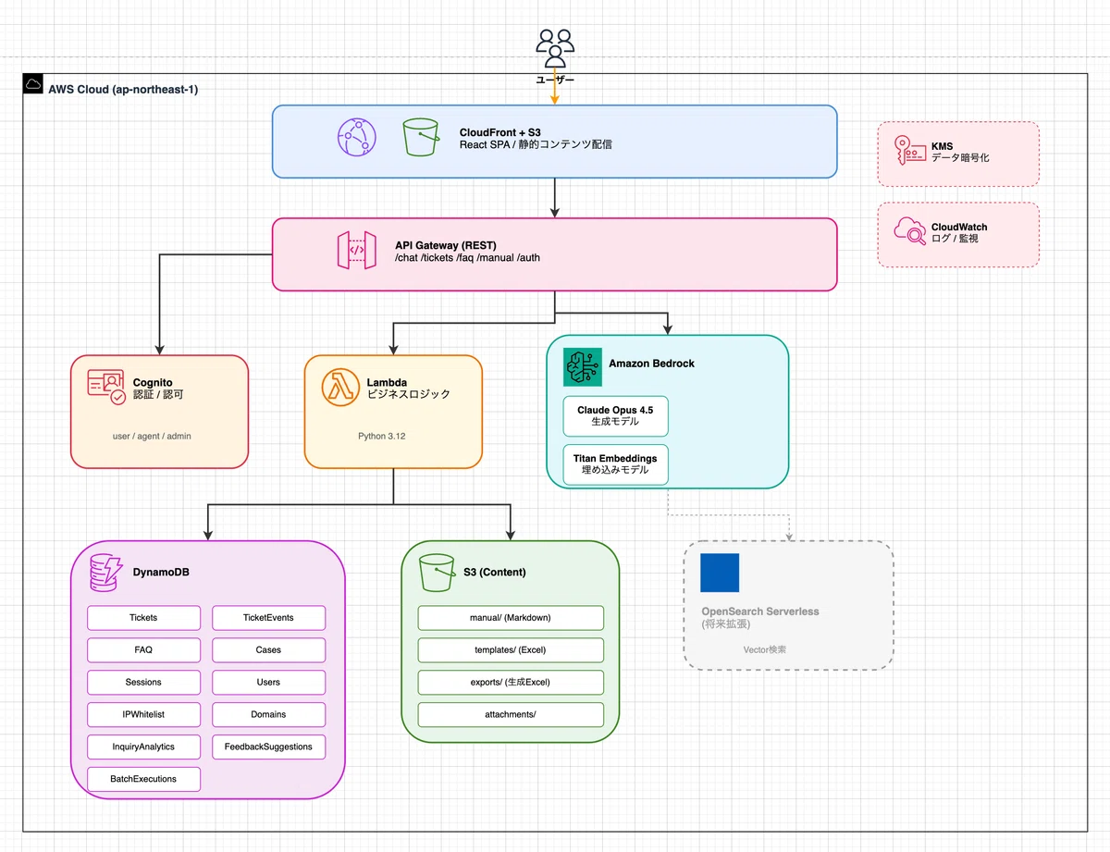
Task: Select the IPWhitelist table box
Action: (143, 714)
